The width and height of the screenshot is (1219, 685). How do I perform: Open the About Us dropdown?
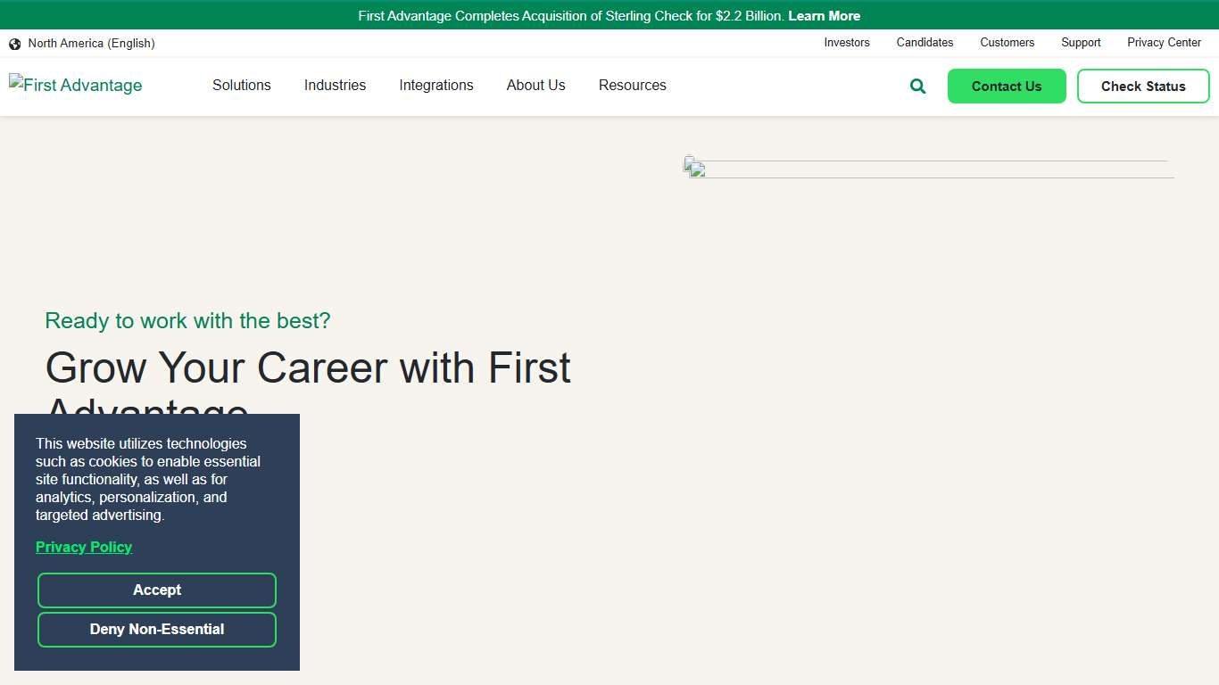(x=535, y=86)
